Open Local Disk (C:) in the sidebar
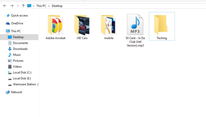 pyautogui.click(x=22, y=72)
